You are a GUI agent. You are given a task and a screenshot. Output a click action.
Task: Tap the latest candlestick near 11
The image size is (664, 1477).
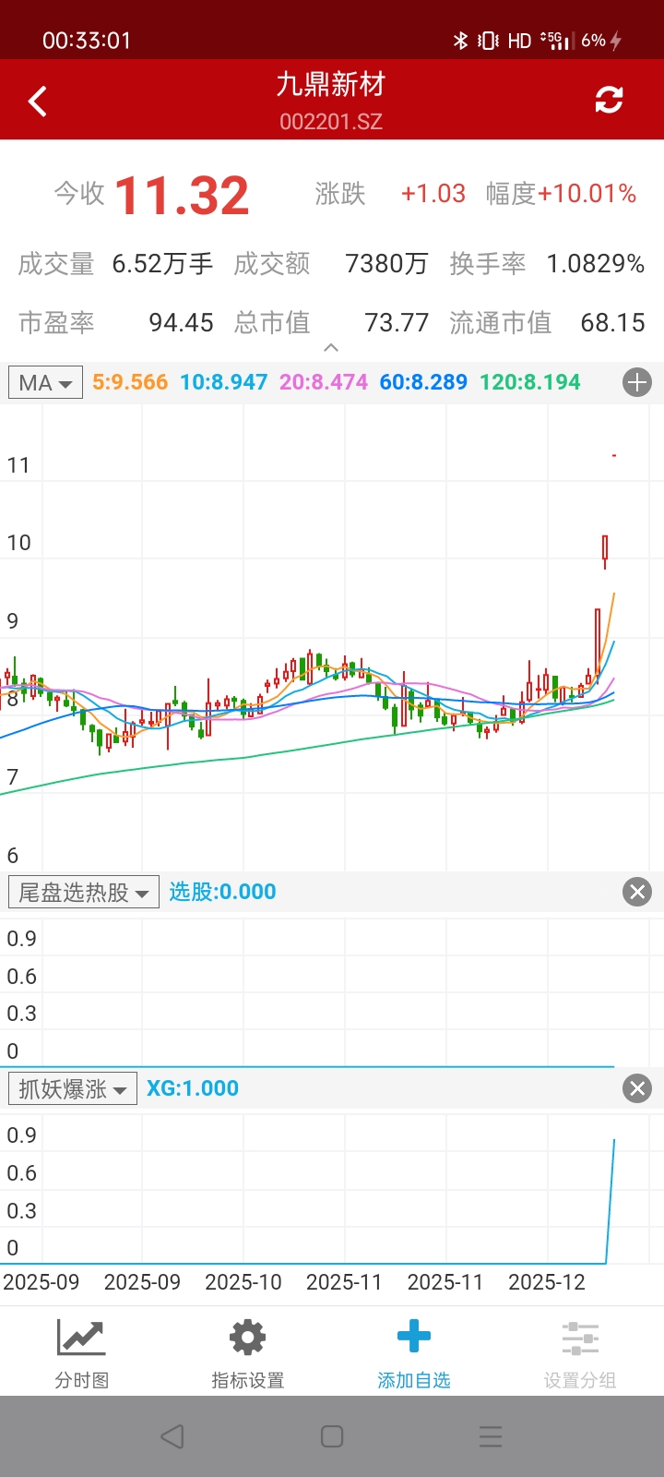[614, 455]
